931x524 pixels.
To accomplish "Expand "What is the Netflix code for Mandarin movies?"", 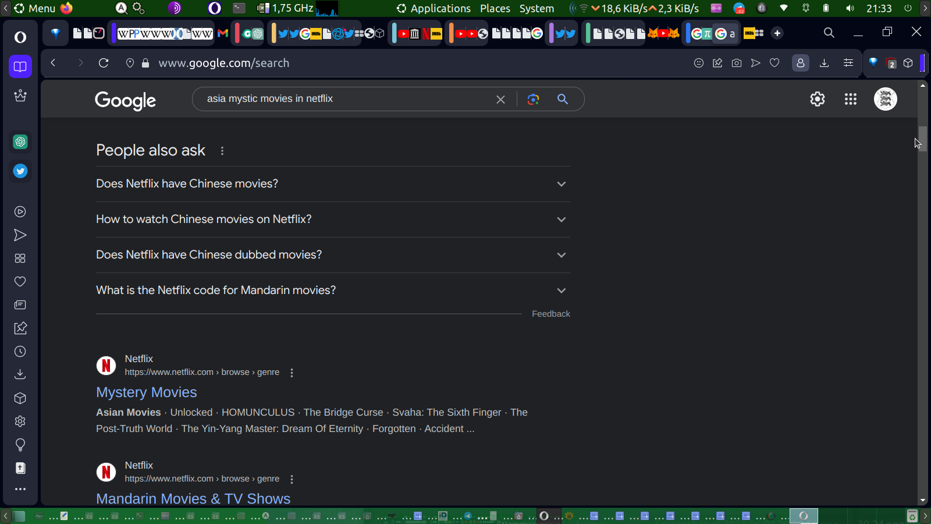I will coord(333,291).
